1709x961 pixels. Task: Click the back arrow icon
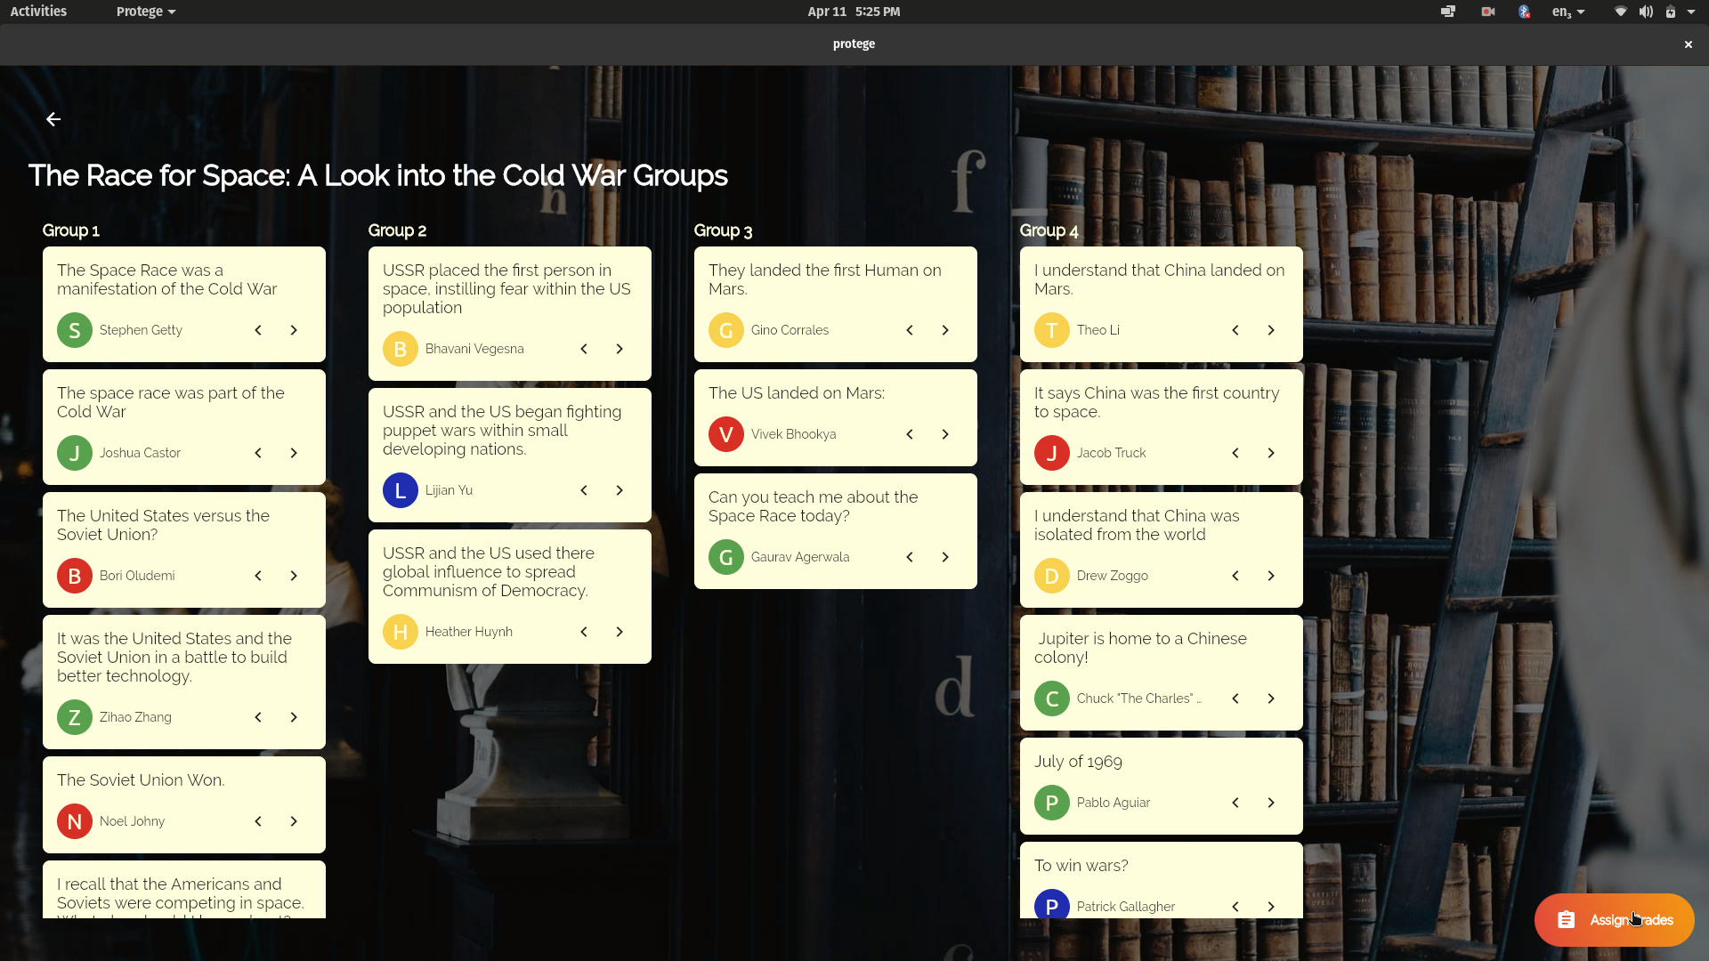53,119
